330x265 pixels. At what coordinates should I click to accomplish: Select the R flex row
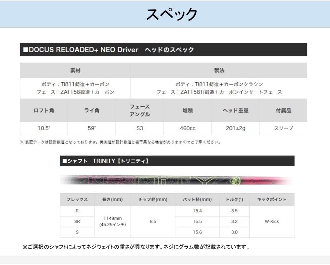point(77,210)
